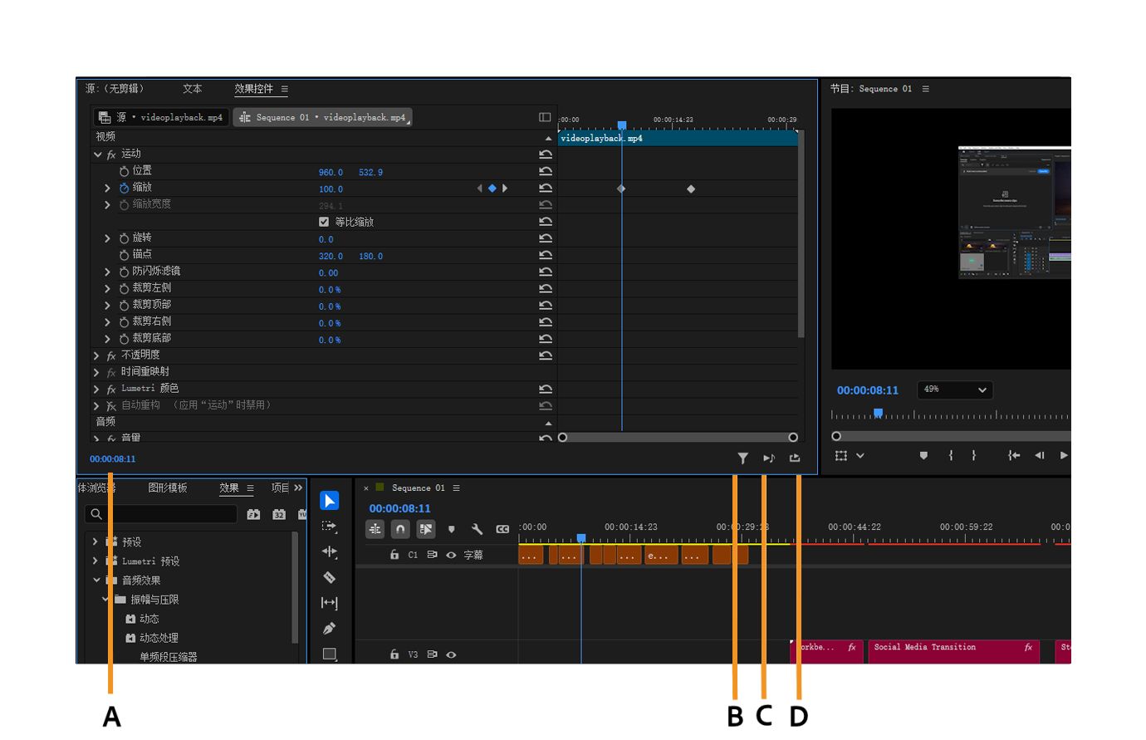
Task: Toggle animation stopwatch for 旋转
Action: 125,238
